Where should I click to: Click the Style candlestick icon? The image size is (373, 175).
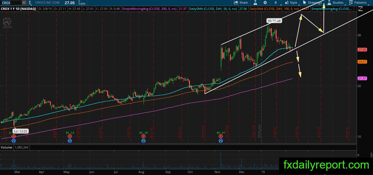point(287,3)
